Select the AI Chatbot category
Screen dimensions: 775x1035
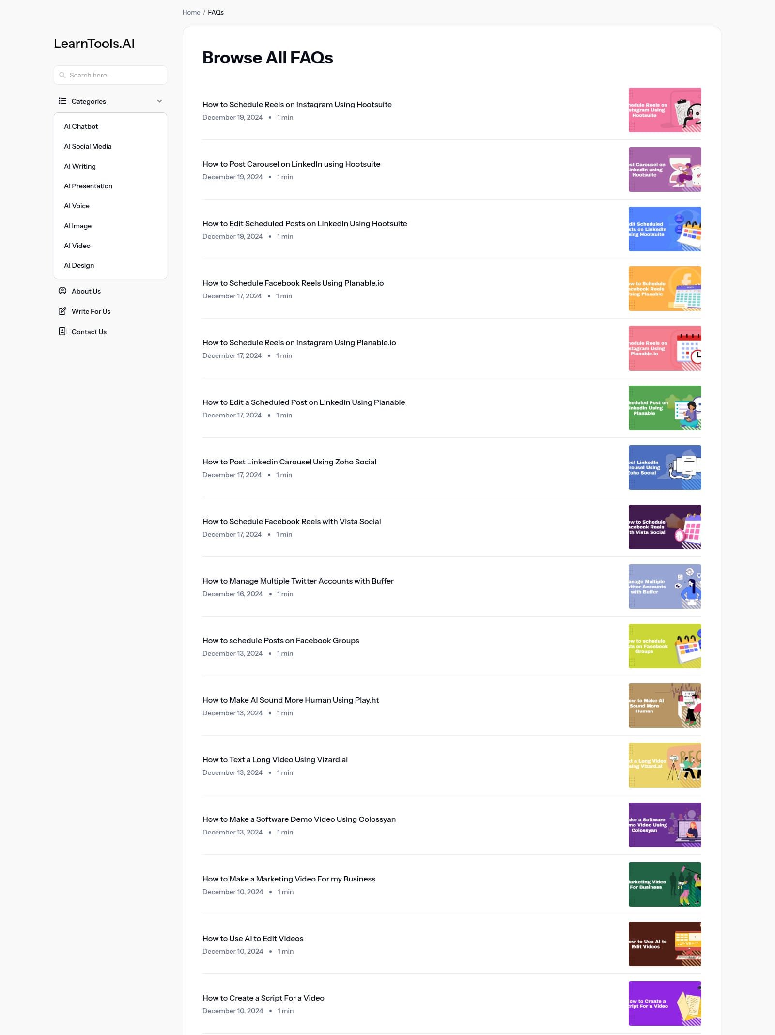(81, 126)
